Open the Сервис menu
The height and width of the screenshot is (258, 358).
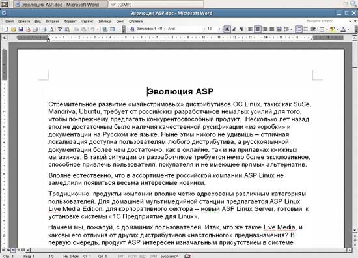click(x=87, y=21)
